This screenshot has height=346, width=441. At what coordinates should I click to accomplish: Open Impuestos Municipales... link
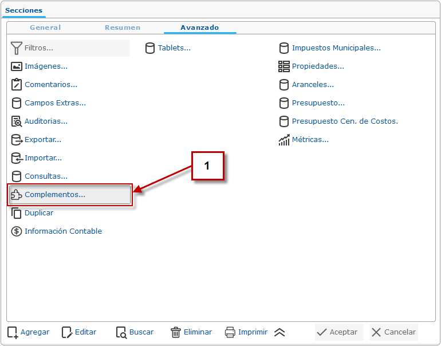pos(336,48)
